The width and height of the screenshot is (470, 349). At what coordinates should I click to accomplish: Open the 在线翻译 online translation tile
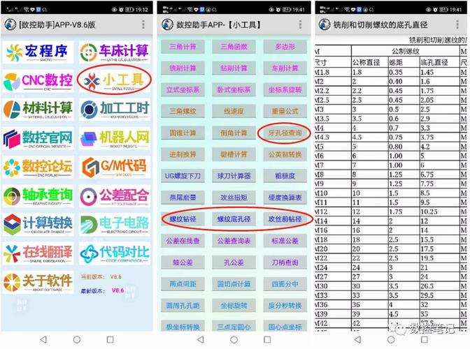point(38,253)
